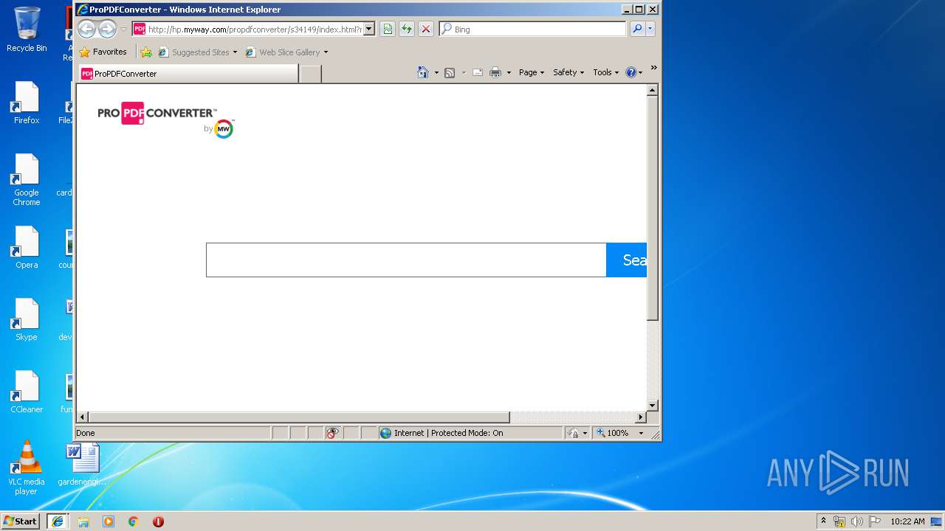945x531 pixels.
Task: Click the Read Mail icon
Action: pos(478,72)
